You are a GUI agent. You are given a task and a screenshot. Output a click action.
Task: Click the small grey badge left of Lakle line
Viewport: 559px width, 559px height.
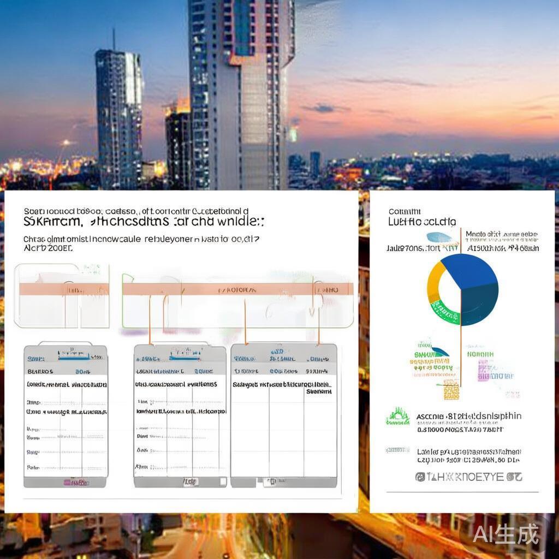click(397, 450)
